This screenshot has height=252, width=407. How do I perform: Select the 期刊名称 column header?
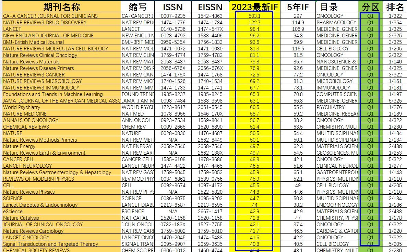[x=61, y=7]
